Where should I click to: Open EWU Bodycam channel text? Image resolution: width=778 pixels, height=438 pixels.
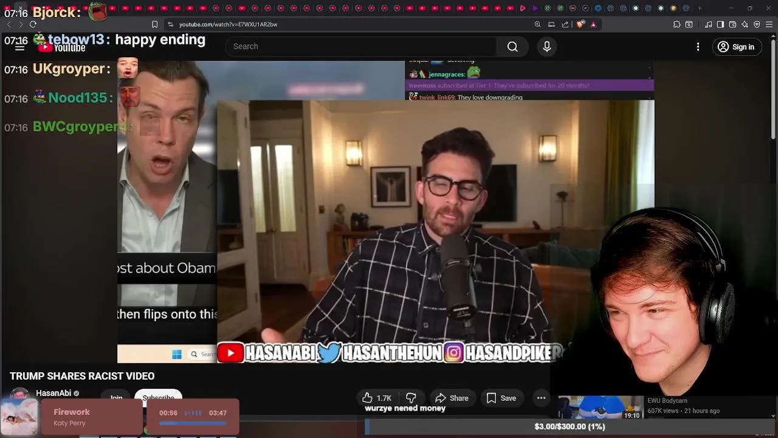click(x=667, y=401)
